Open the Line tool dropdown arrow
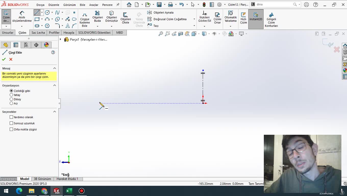The width and height of the screenshot is (347, 196). [x=42, y=13]
